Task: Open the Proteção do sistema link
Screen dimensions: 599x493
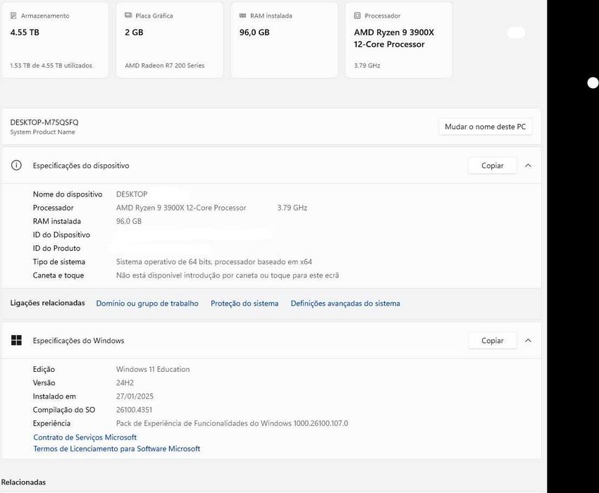Action: [x=245, y=304]
